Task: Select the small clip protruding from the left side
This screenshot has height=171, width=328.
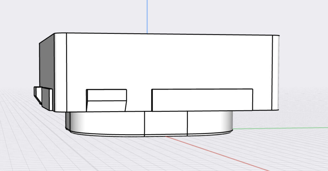Action: (43, 98)
